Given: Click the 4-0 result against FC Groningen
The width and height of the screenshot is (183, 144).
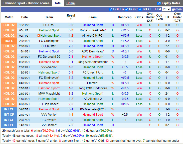Looking at the screenshot, I should click(x=71, y=41).
